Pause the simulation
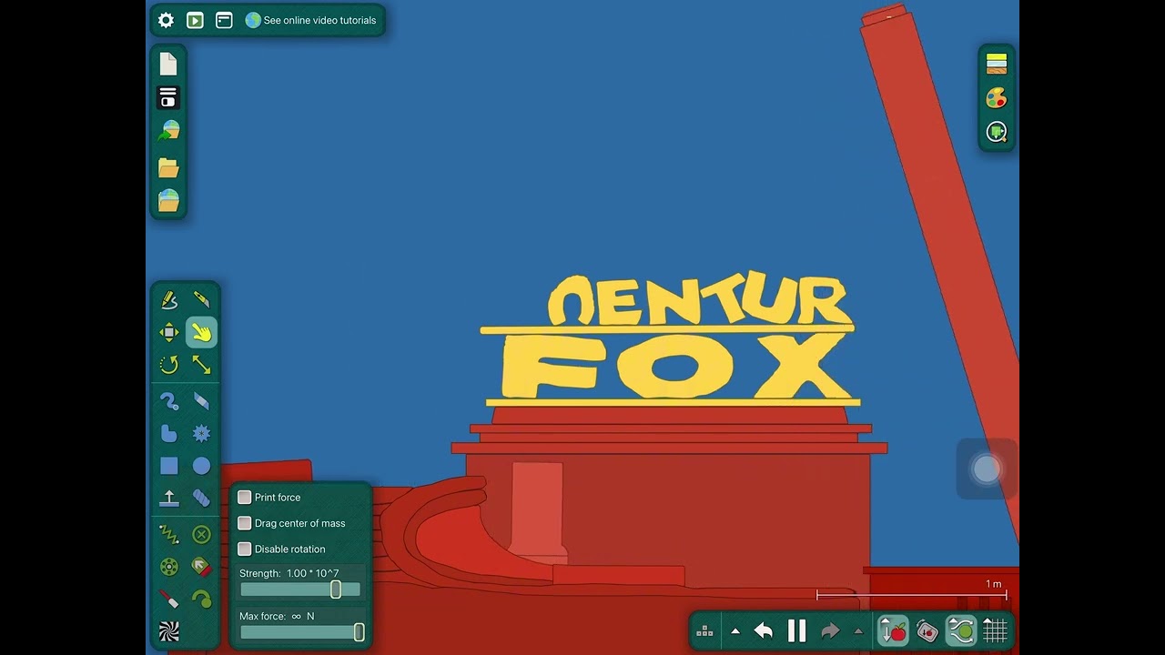Viewport: 1165px width, 655px height. (796, 630)
